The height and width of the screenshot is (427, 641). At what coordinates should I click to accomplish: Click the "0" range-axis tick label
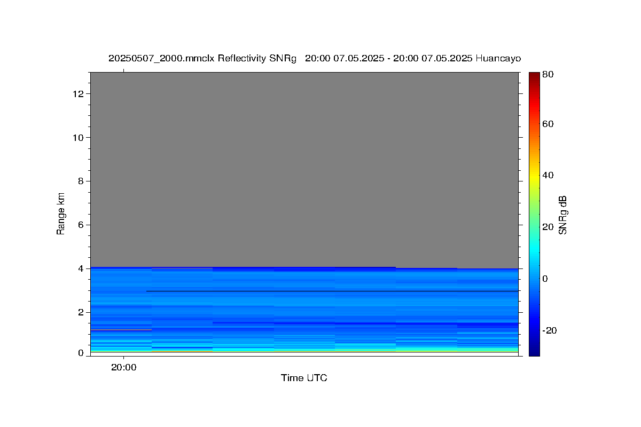point(82,353)
